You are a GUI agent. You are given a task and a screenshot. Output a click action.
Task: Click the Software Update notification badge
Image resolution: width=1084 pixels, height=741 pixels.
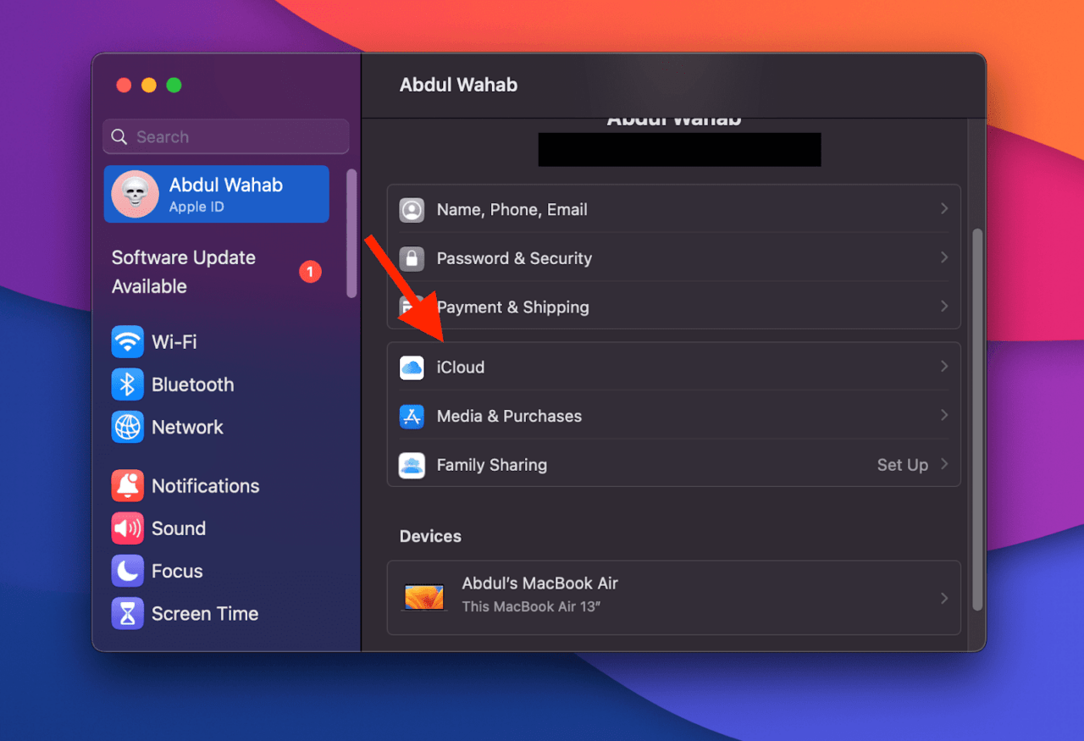point(310,272)
